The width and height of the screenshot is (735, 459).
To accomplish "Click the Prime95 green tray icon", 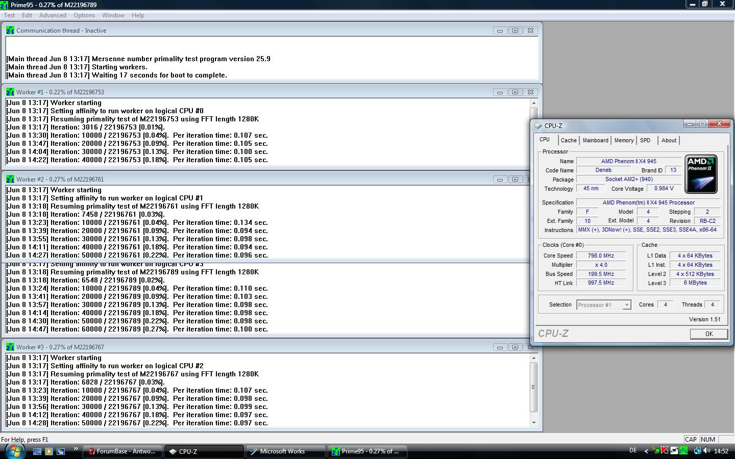I will [683, 451].
